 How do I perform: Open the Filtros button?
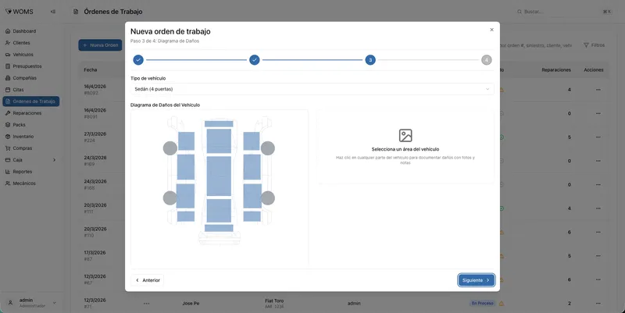[x=595, y=45]
